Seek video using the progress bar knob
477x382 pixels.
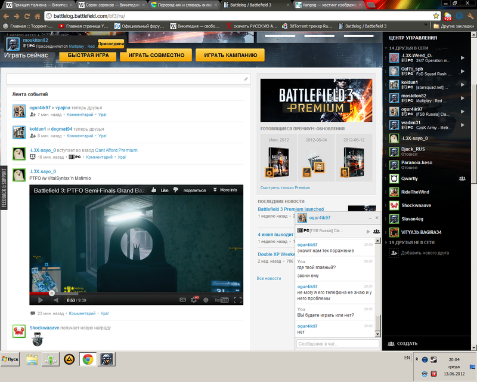point(52,293)
